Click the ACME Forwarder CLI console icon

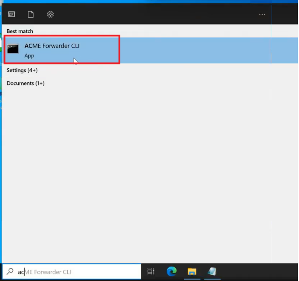point(13,48)
